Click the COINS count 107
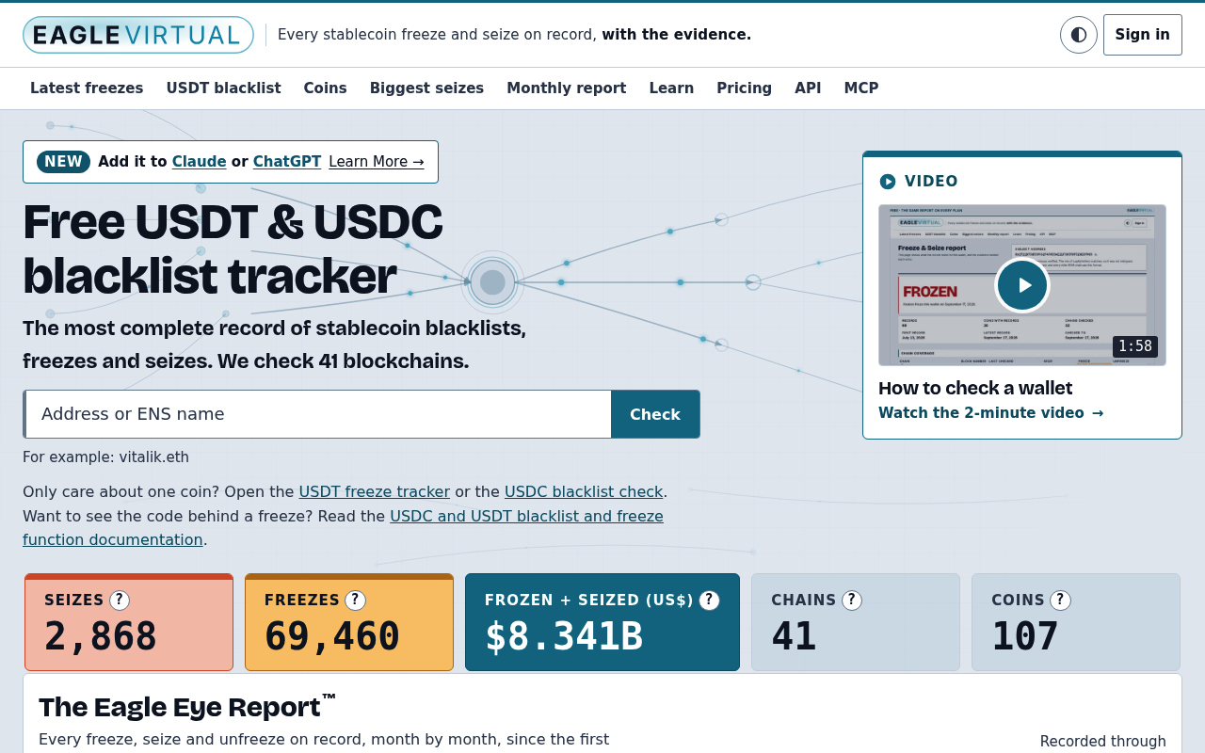 click(1025, 637)
